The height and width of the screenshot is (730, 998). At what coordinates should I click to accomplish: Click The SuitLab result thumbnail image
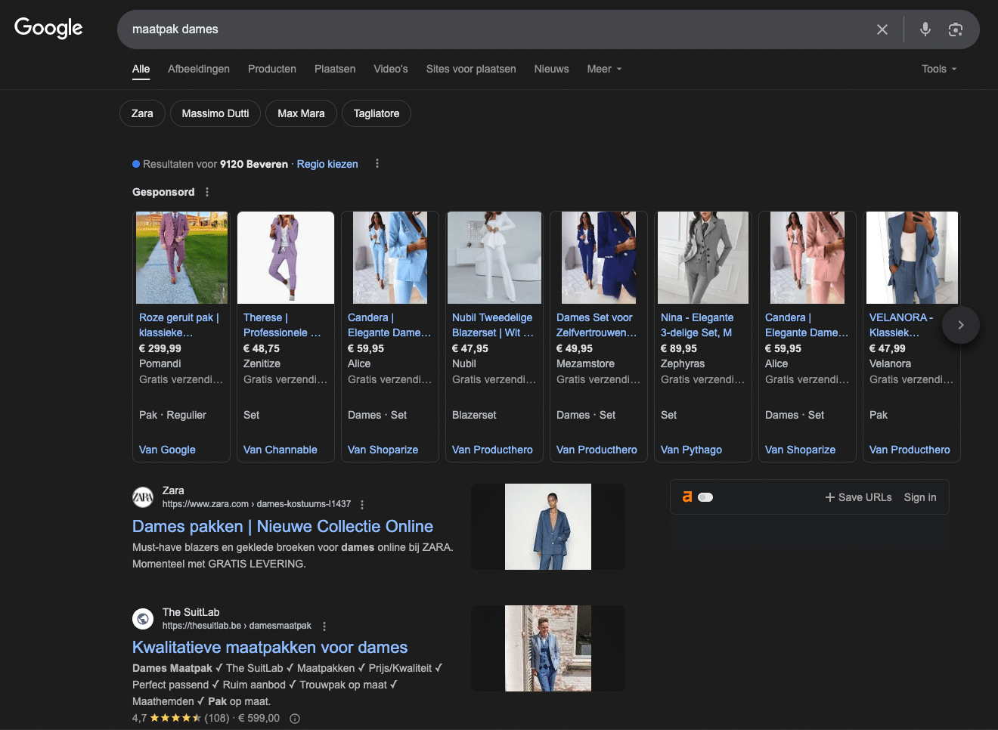(548, 648)
